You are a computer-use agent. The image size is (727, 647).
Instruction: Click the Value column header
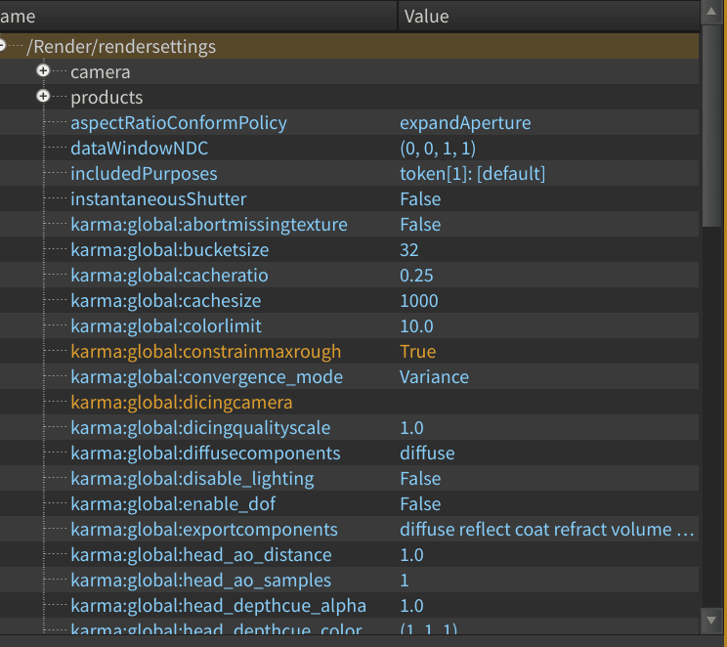point(548,17)
